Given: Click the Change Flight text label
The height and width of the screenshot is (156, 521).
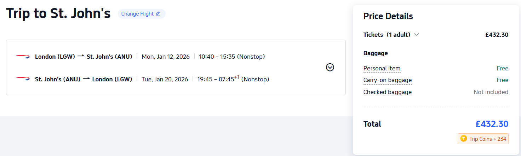Looking at the screenshot, I should point(137,14).
